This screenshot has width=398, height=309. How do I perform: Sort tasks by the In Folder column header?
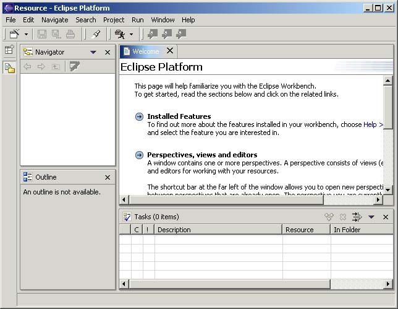(362, 230)
